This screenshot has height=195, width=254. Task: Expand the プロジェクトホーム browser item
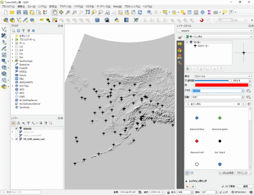pyautogui.click(x=12, y=40)
